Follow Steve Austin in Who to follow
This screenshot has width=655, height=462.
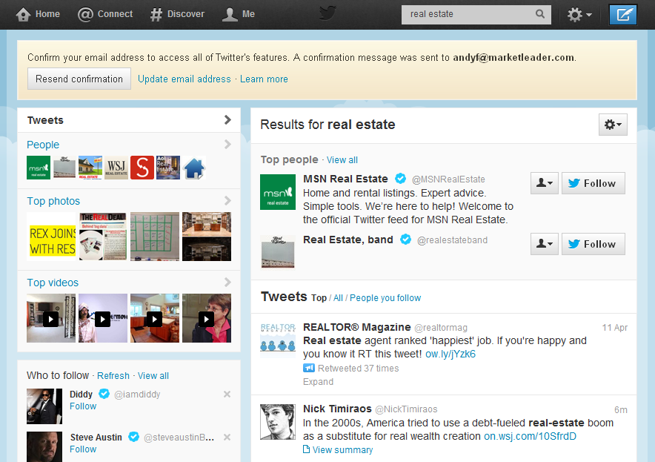click(83, 449)
